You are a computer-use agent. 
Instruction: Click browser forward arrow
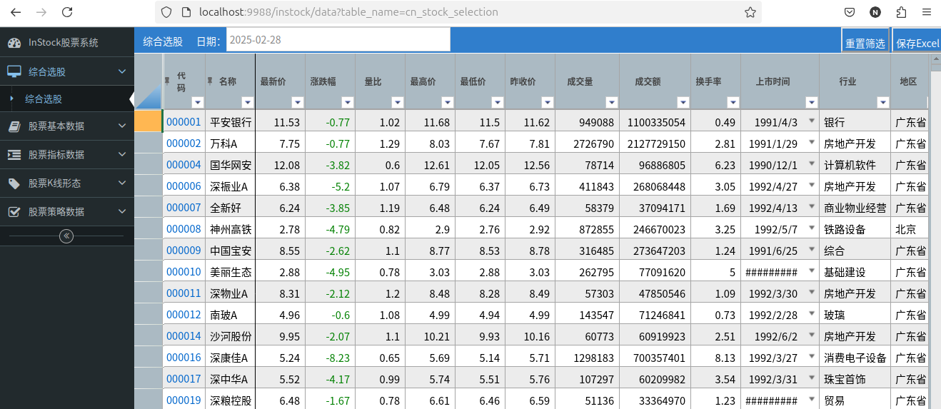[41, 12]
